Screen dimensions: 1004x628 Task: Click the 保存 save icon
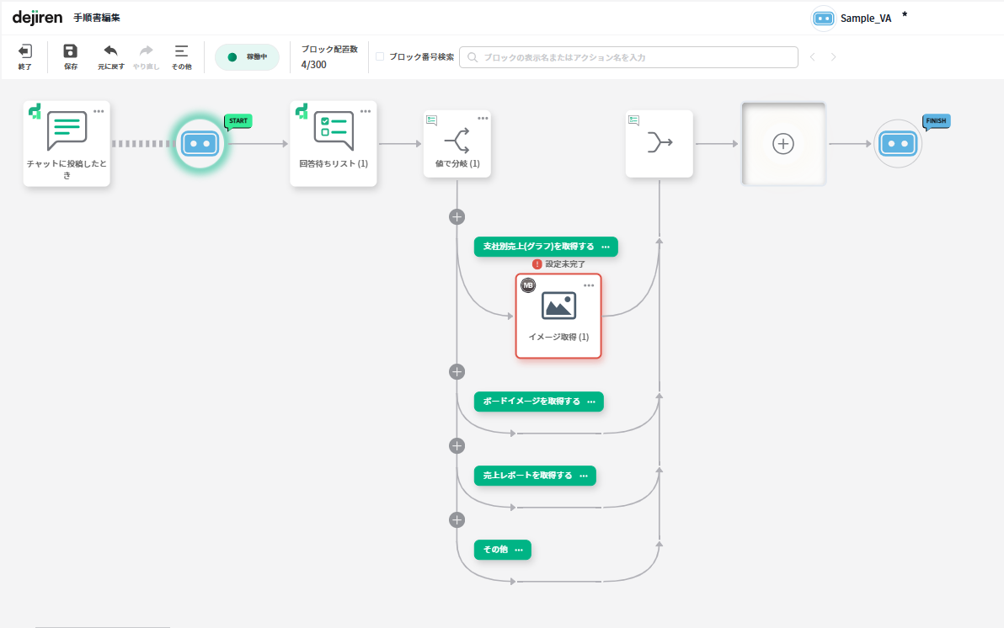click(x=71, y=51)
